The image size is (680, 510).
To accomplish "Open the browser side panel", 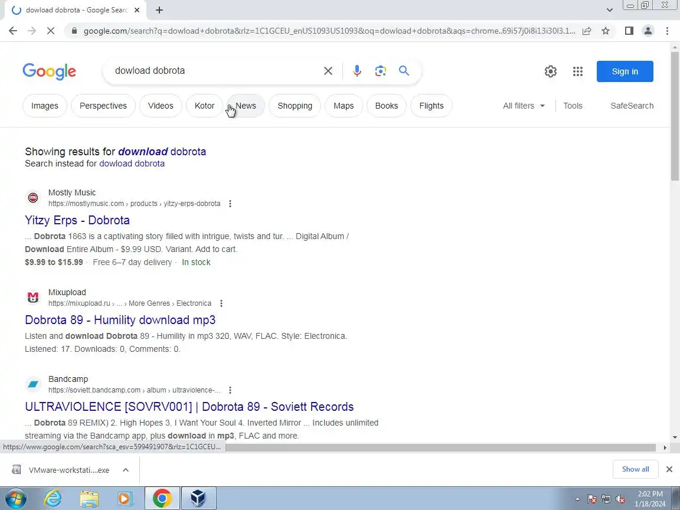I will 629,31.
